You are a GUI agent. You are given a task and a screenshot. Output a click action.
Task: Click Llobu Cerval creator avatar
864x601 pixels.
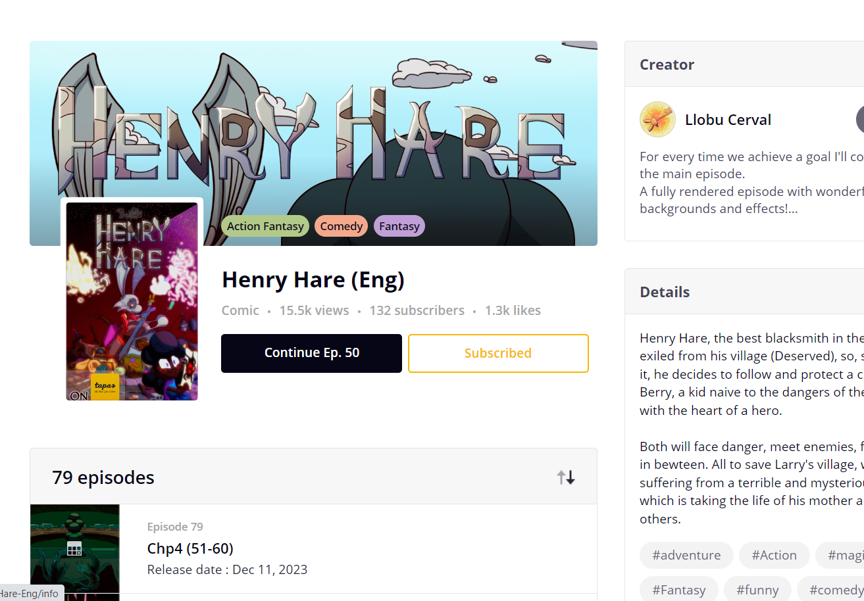coord(657,120)
